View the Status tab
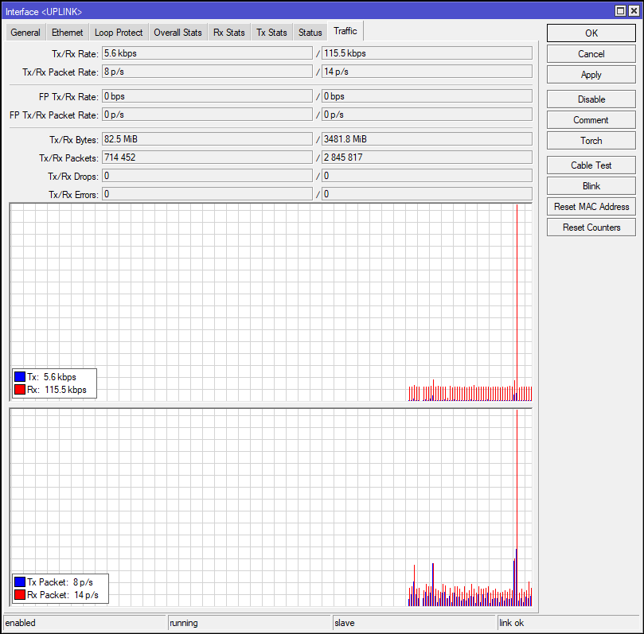This screenshot has height=634, width=644. pyautogui.click(x=310, y=33)
